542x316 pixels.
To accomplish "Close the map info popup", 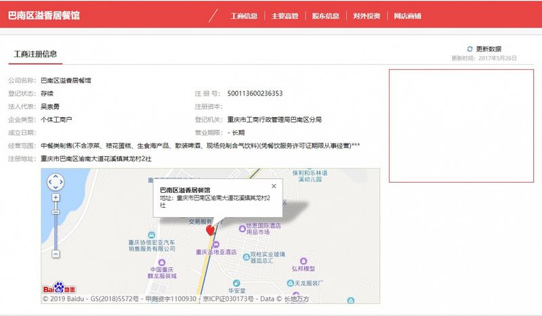I will [x=274, y=186].
